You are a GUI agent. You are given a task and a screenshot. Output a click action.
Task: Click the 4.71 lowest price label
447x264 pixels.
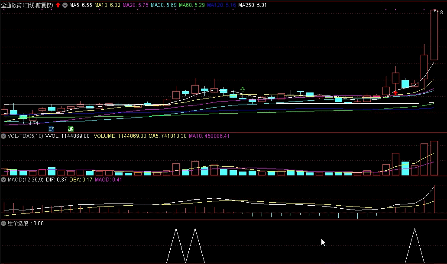click(33, 124)
